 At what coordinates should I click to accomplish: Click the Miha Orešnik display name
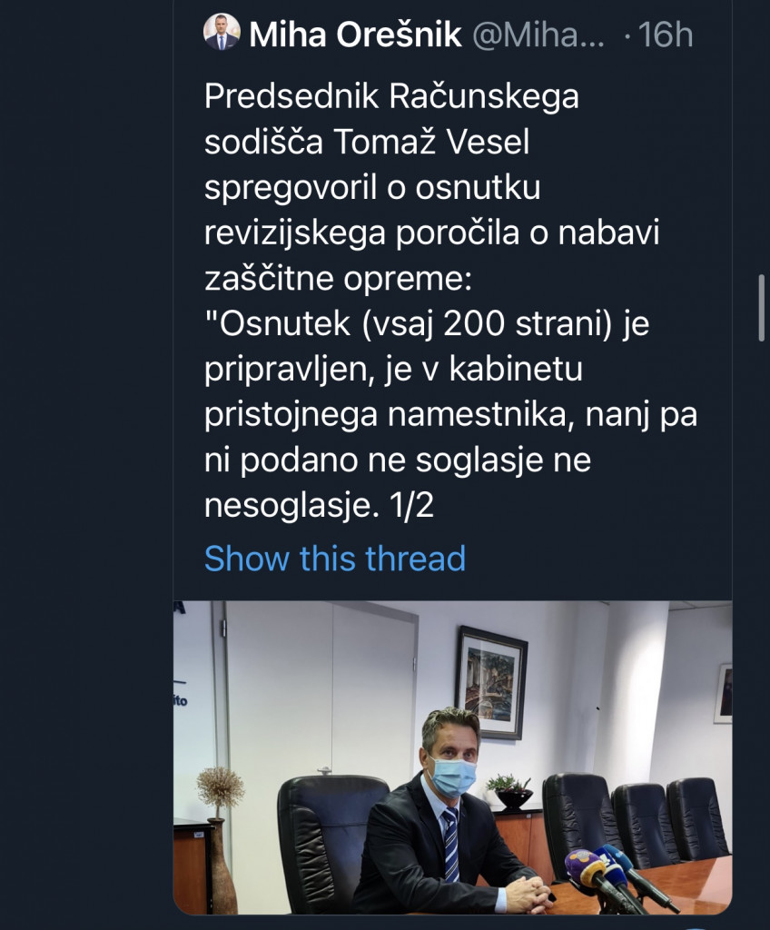click(x=355, y=35)
